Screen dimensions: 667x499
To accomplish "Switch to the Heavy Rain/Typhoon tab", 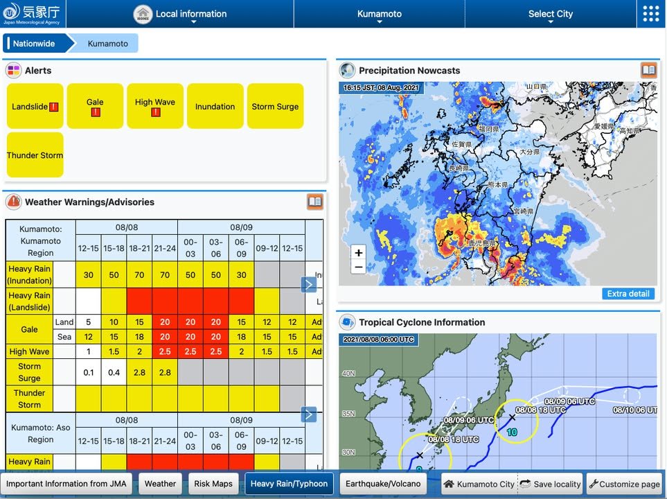I will 290,484.
